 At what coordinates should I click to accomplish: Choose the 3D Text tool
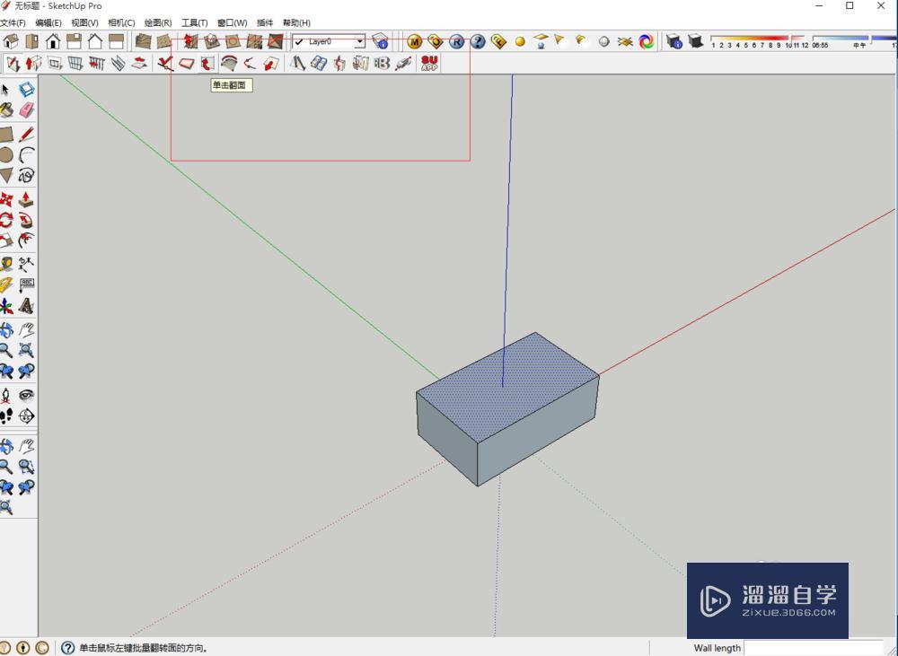pos(26,306)
